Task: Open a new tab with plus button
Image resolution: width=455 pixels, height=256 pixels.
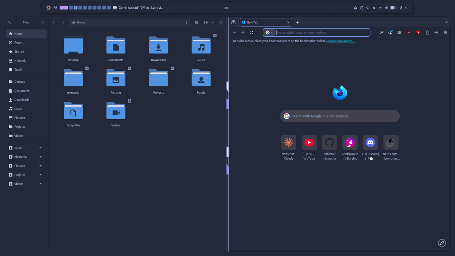Action: tap(297, 22)
